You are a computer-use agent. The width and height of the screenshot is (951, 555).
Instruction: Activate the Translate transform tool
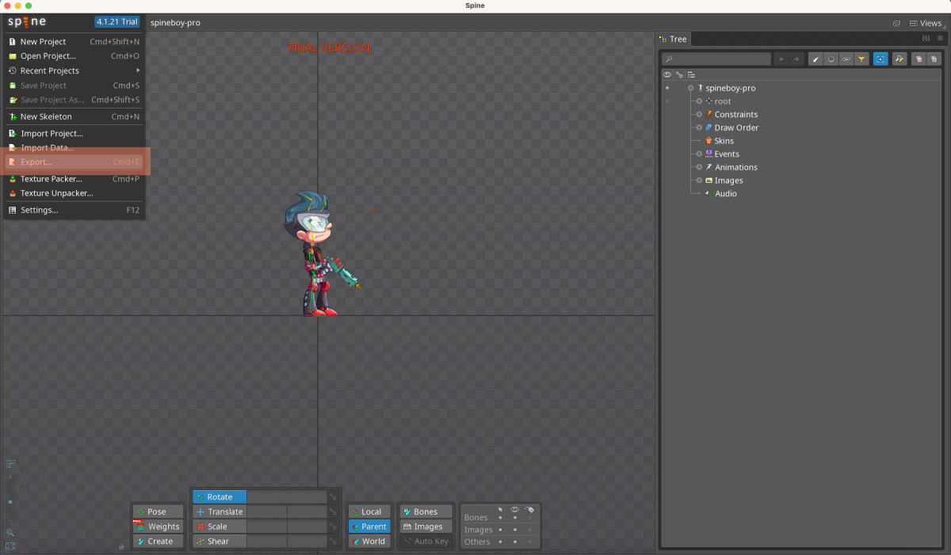click(220, 511)
